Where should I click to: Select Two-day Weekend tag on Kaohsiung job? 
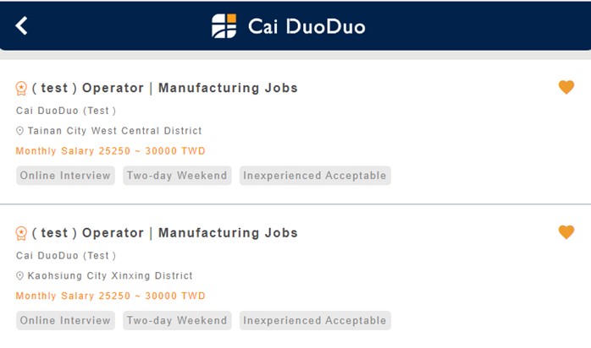177,321
